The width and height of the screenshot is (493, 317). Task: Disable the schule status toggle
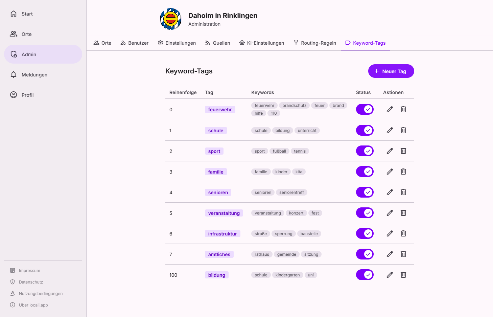[365, 130]
